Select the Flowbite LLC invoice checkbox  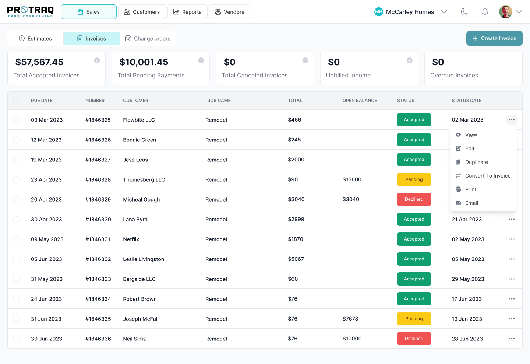coord(16,120)
